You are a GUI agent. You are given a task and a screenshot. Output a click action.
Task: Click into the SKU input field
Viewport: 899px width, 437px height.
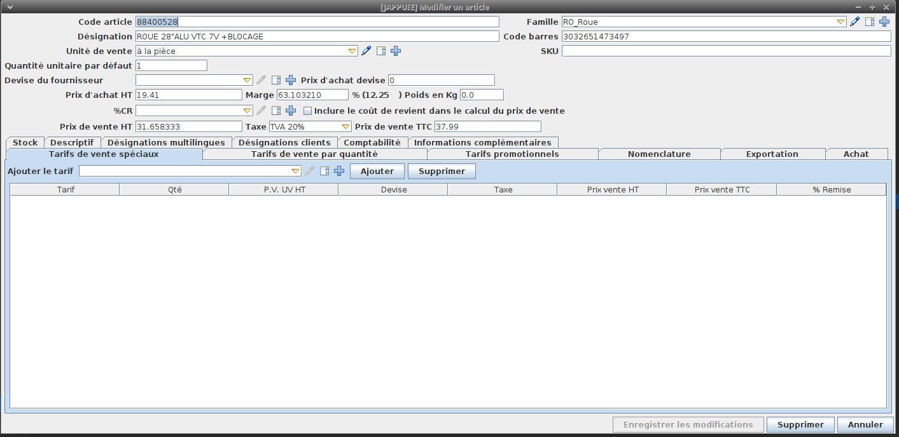click(x=726, y=51)
